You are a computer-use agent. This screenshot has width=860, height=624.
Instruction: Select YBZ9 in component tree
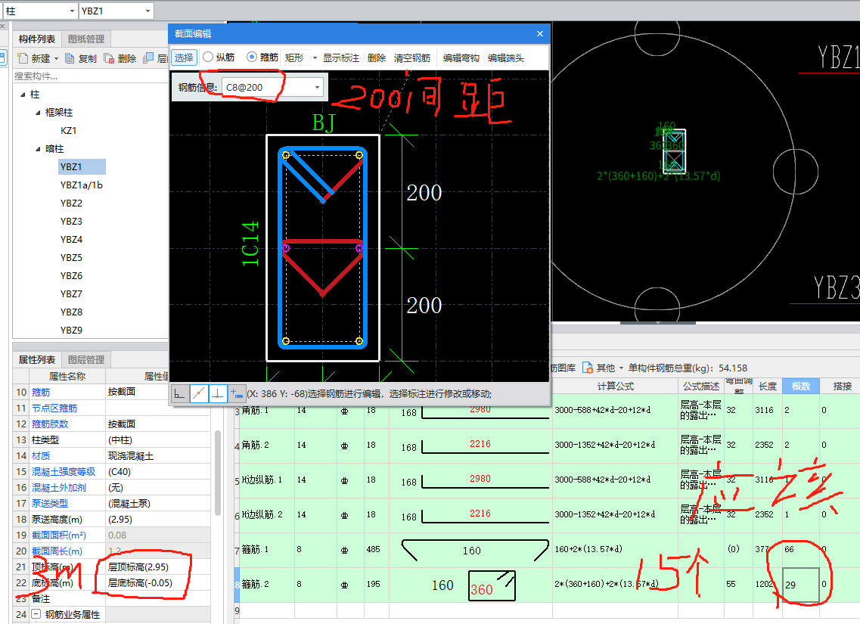(71, 330)
